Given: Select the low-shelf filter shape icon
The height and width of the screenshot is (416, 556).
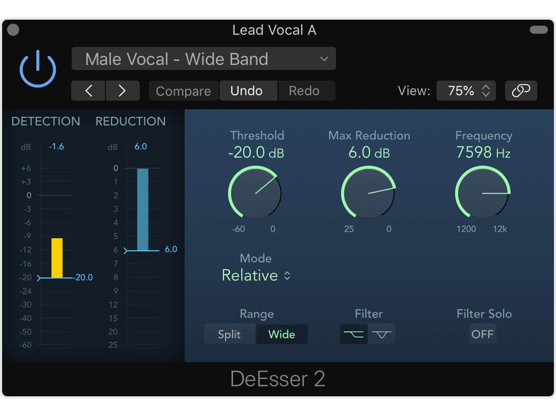Looking at the screenshot, I should [353, 334].
